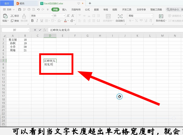Expand the quick access toolbar customize arrow
This screenshot has height=135, width=183.
point(47,10)
